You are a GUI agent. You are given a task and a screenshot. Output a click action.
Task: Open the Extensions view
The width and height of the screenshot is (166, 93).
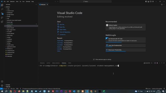2,22
